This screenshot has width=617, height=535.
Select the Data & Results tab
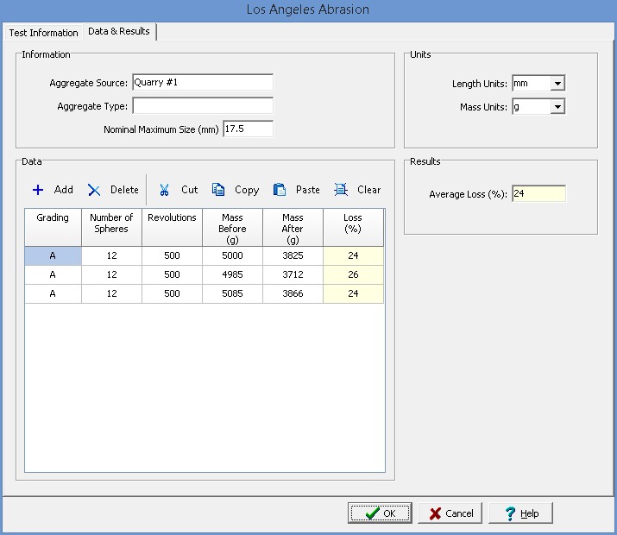coord(118,32)
